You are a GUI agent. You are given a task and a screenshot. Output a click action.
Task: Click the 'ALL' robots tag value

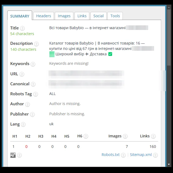point(52,94)
